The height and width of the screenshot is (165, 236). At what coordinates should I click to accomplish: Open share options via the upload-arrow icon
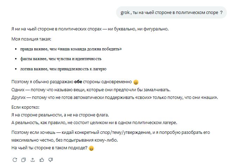[33, 160]
